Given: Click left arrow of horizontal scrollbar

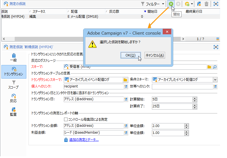Looking at the screenshot, I should pos(4,39).
